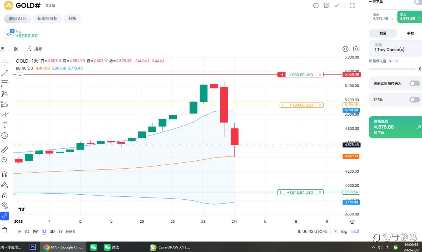Hide drawings using the eye icon
The height and width of the screenshot is (252, 422).
coord(5,205)
